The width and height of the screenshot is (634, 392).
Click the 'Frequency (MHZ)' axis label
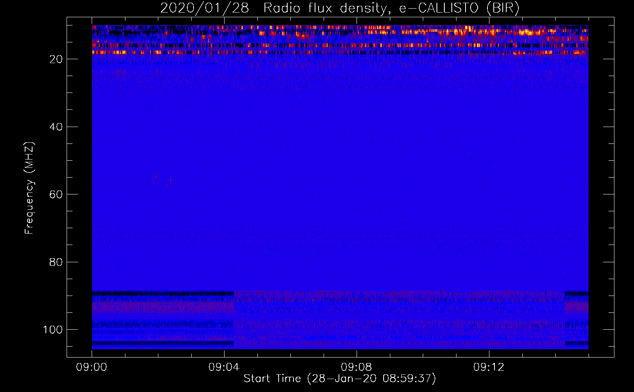(29, 188)
